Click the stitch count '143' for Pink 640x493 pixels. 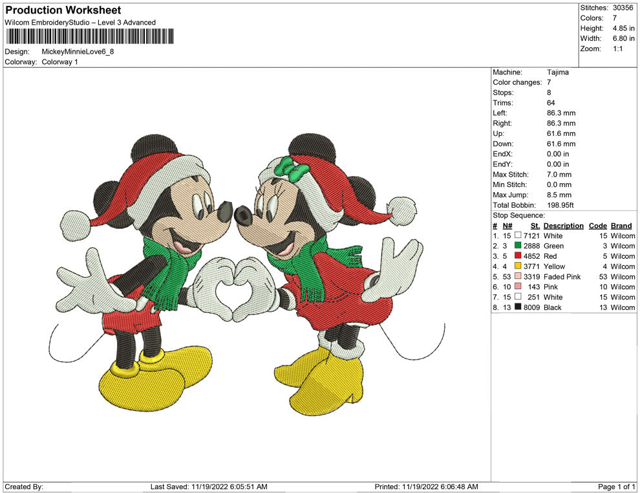[x=533, y=287]
